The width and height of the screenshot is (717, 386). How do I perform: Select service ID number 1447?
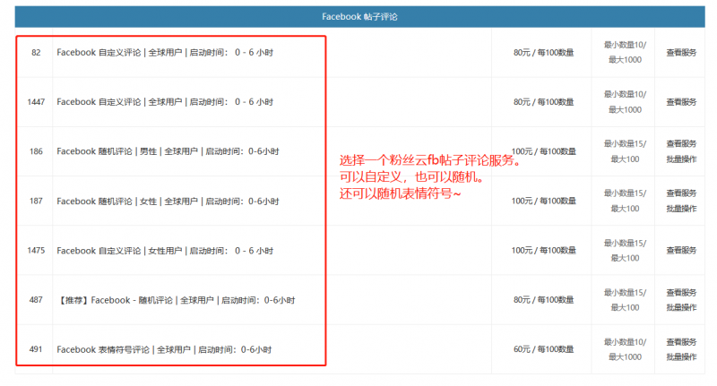[36, 102]
